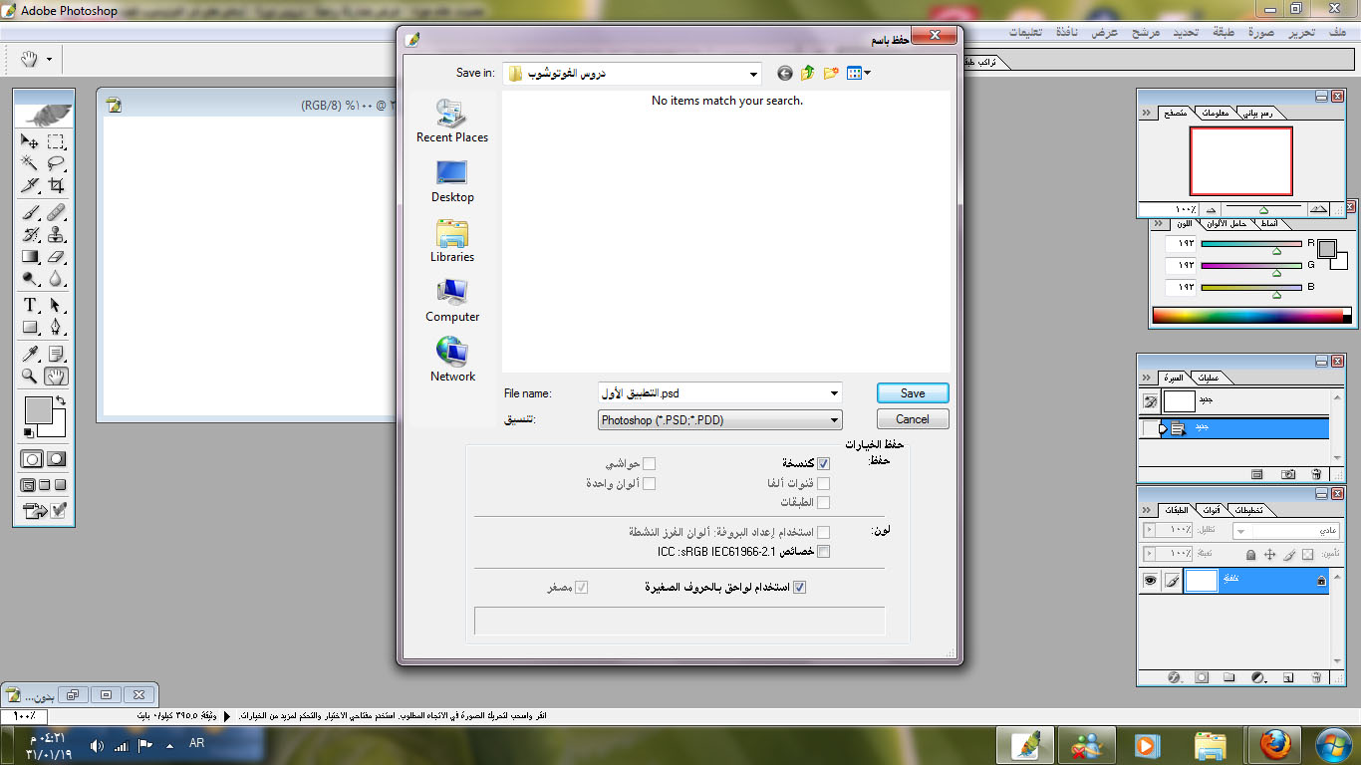Screen dimensions: 1361x765
Task: Enable the ICC sRGB IEC61966-2.1 profile checkbox
Action: [823, 551]
